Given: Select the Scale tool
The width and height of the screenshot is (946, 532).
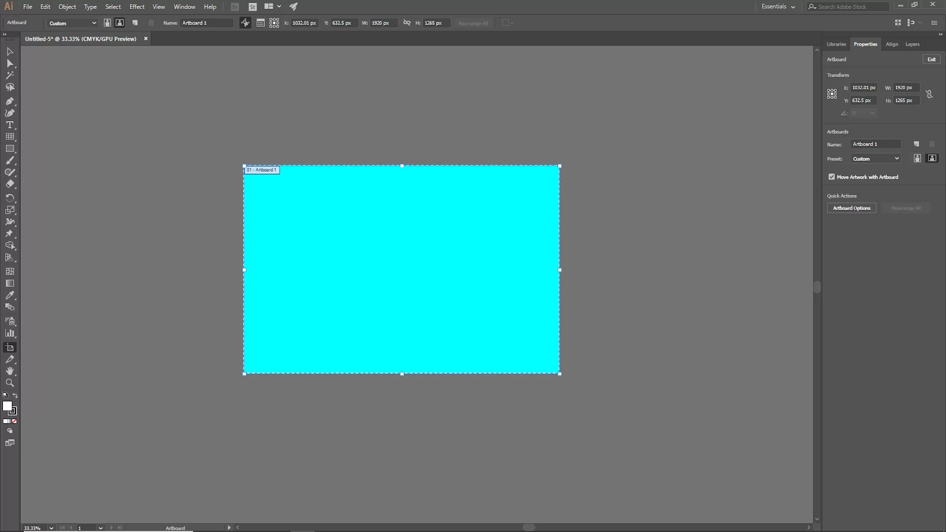Looking at the screenshot, I should (9, 210).
